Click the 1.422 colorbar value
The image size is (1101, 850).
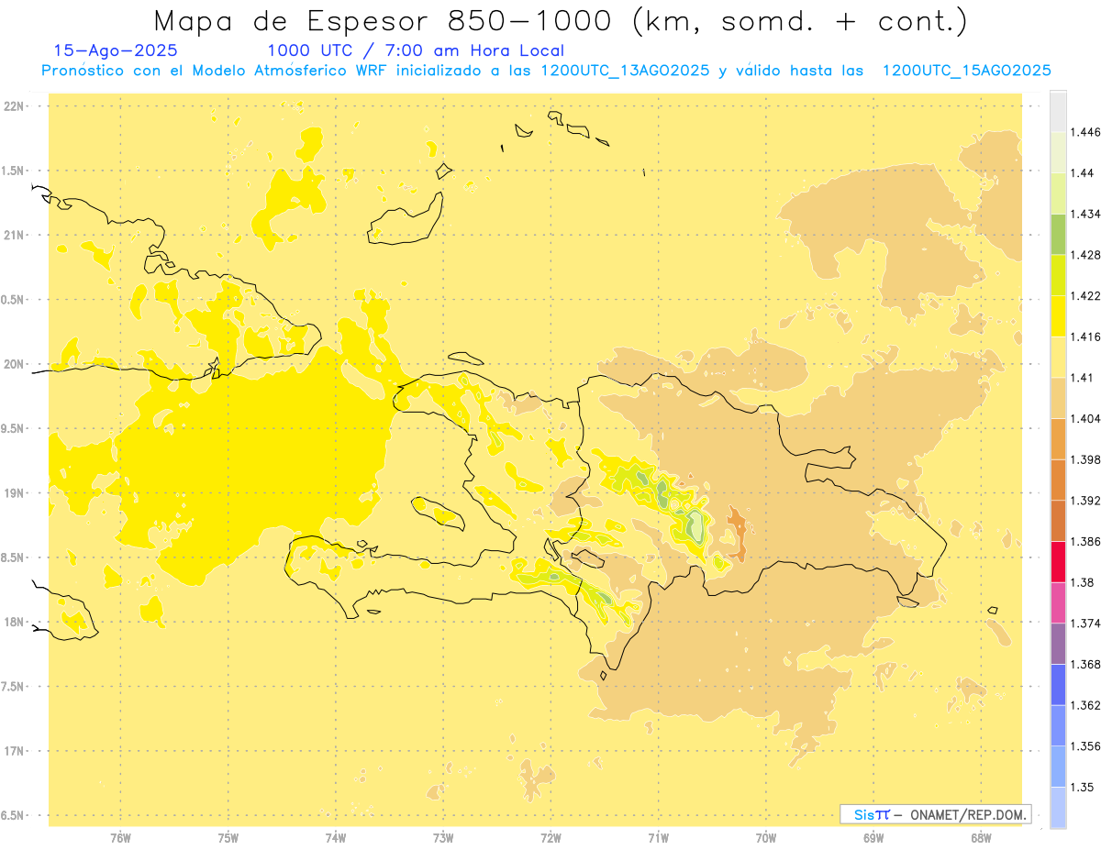[1085, 295]
